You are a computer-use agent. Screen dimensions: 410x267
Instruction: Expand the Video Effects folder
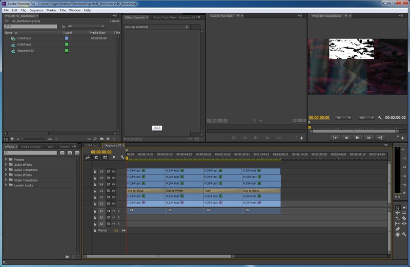(x=6, y=175)
